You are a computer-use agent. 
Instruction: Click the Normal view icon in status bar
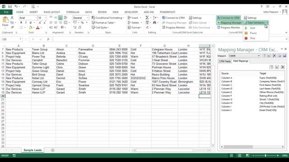coord(231,156)
